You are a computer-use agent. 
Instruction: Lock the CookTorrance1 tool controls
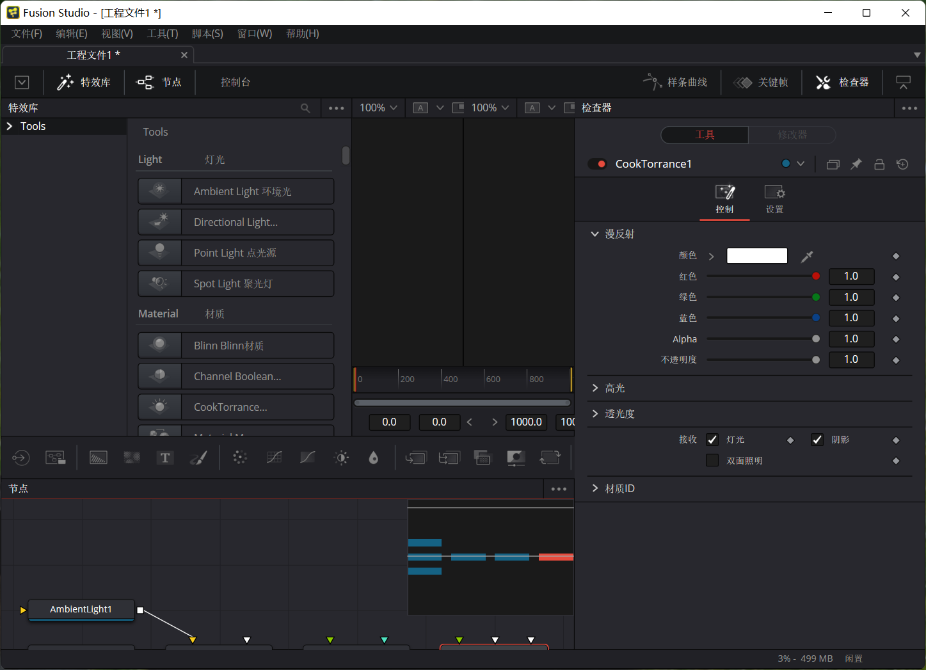tap(879, 164)
